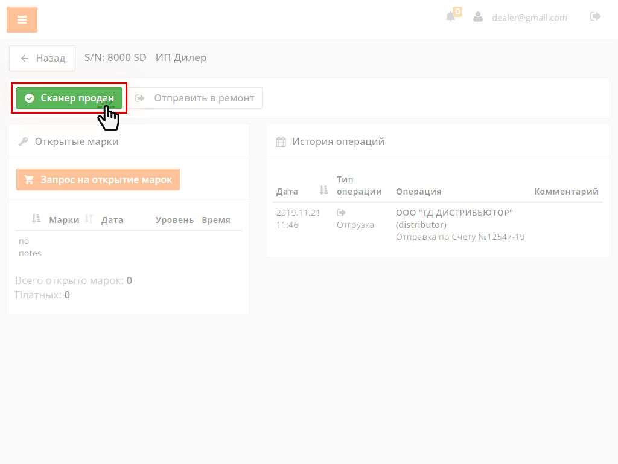Viewport: 618px width, 464px height.
Task: Click the calendar icon beside История операций
Action: point(281,142)
